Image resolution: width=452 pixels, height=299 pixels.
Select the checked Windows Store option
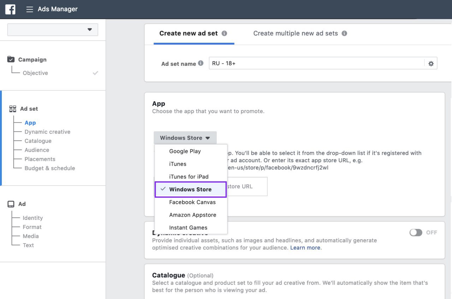point(191,189)
